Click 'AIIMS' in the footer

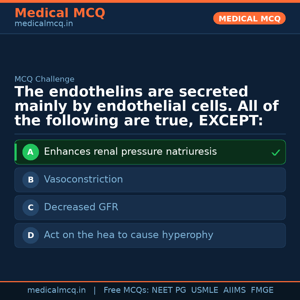pyautogui.click(x=234, y=290)
